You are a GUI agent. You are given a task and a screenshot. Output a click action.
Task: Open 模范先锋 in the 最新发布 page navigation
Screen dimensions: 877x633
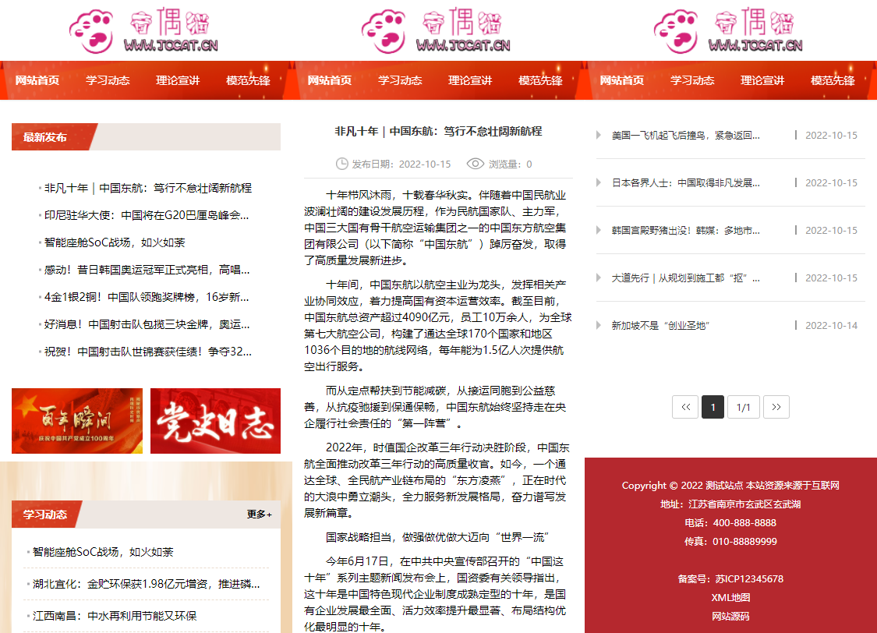(248, 80)
